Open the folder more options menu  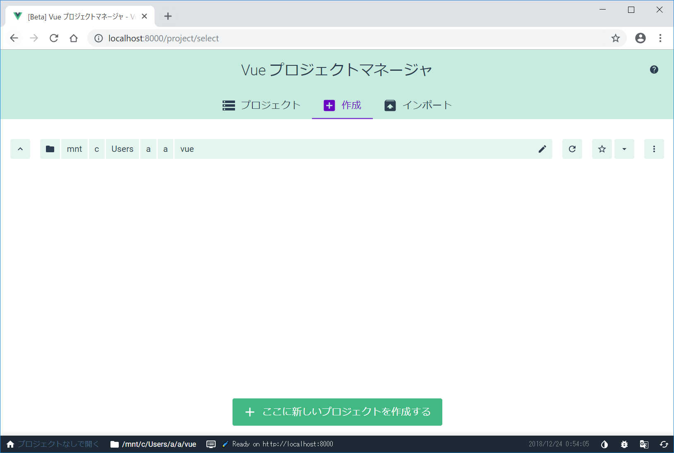pyautogui.click(x=654, y=149)
